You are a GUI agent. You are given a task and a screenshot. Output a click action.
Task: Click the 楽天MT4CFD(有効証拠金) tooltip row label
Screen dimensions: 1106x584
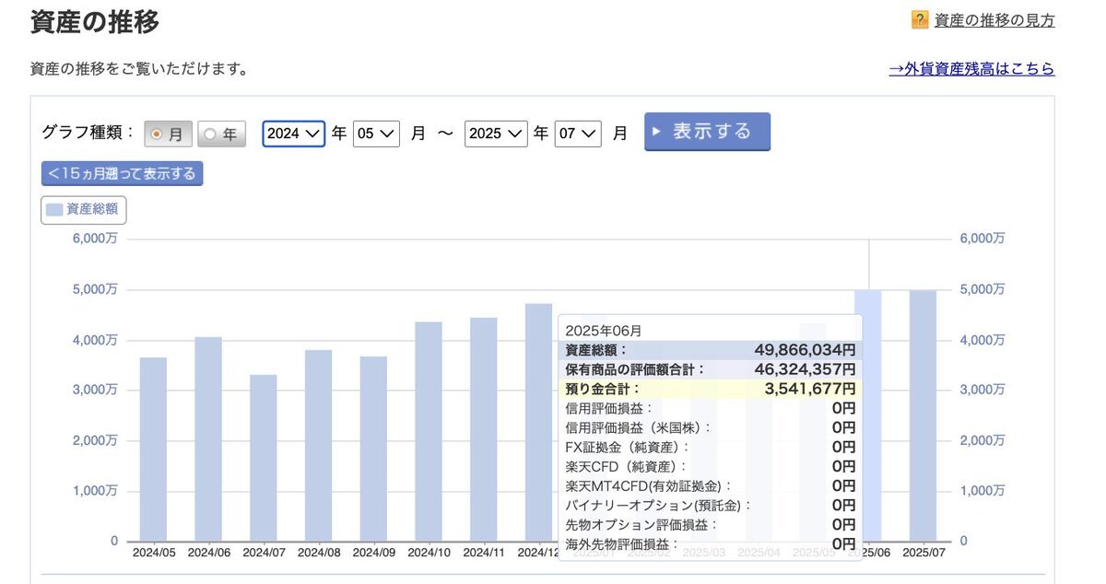pyautogui.click(x=648, y=485)
